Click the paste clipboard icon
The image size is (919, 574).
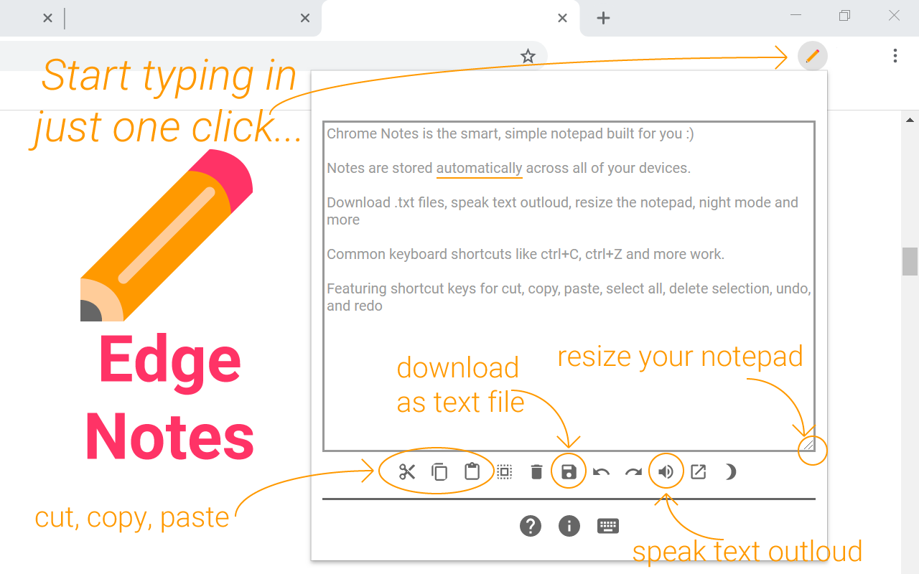click(472, 471)
